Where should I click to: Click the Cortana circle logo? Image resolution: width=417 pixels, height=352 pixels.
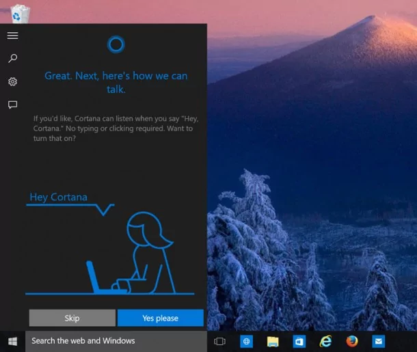tap(116, 44)
